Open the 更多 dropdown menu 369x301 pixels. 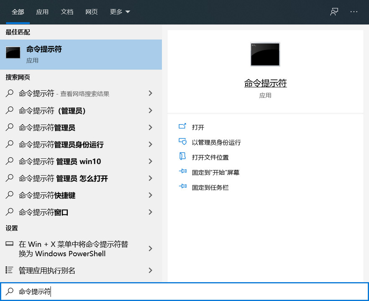click(120, 12)
